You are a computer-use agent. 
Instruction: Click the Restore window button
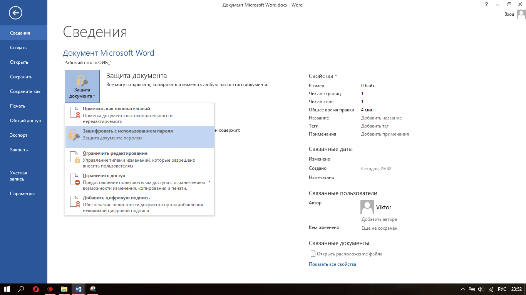coord(509,5)
